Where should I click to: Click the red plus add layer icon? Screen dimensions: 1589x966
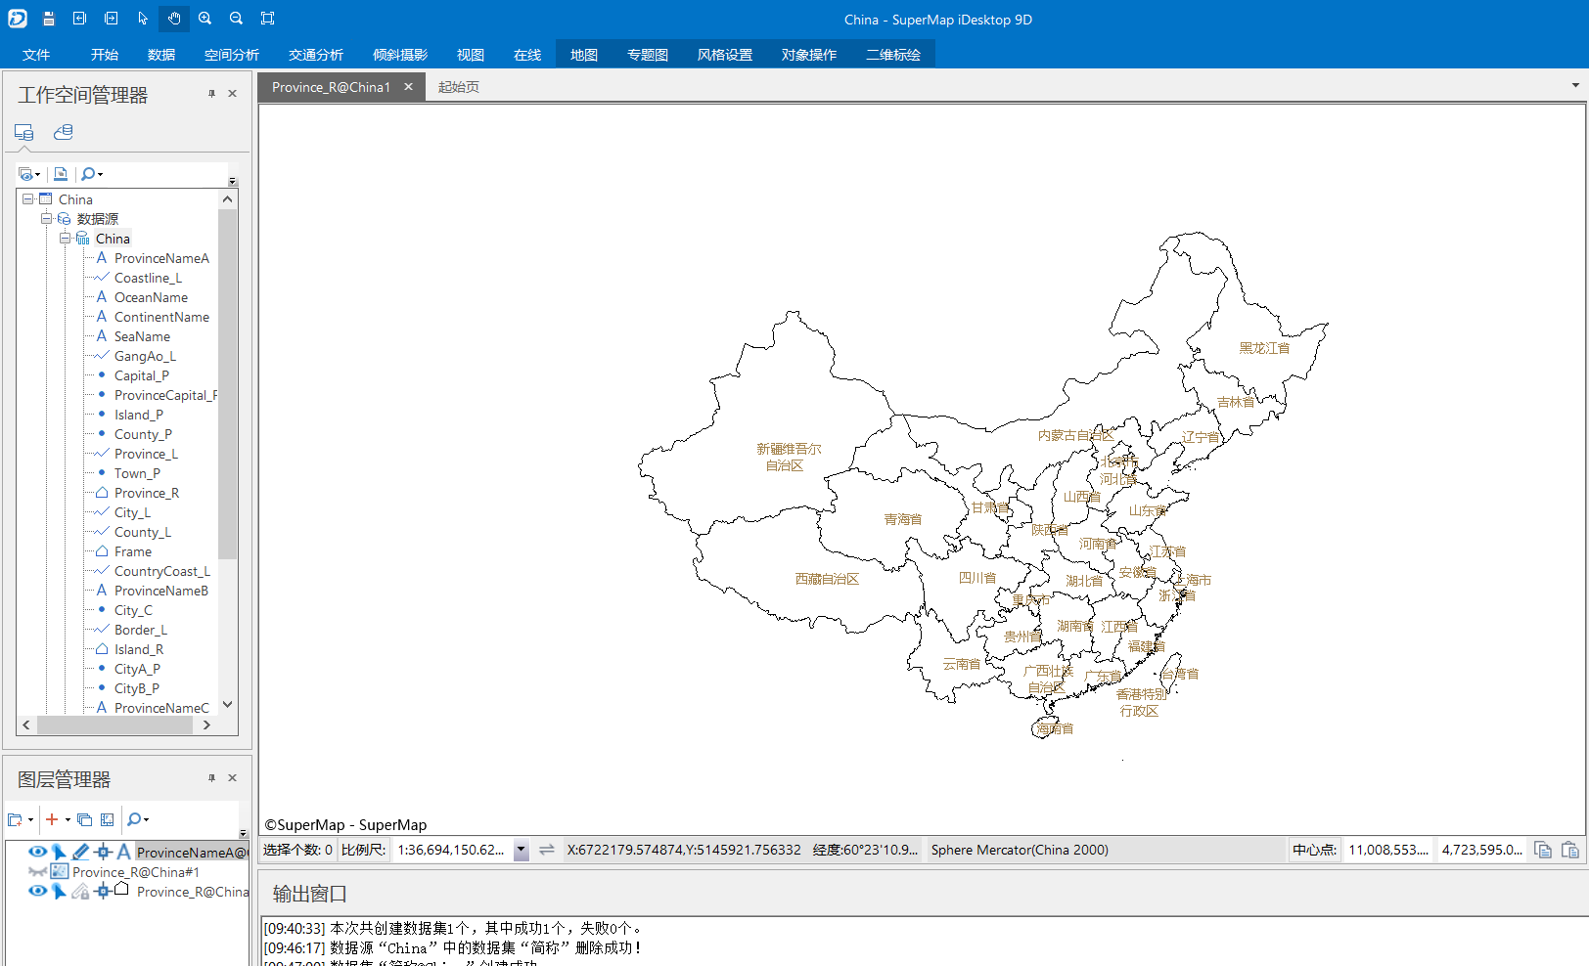52,819
